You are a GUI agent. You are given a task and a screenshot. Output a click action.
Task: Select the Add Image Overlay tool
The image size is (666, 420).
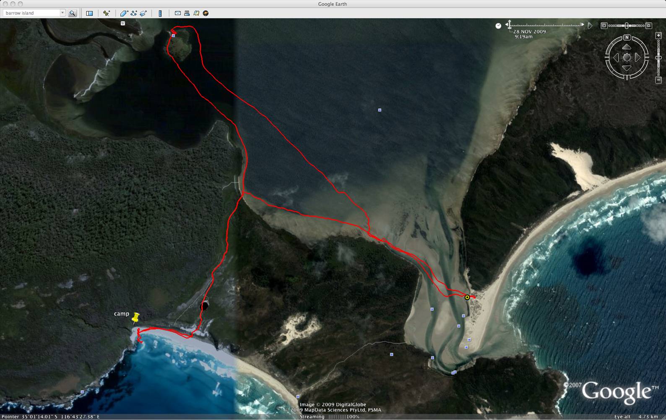click(x=143, y=13)
